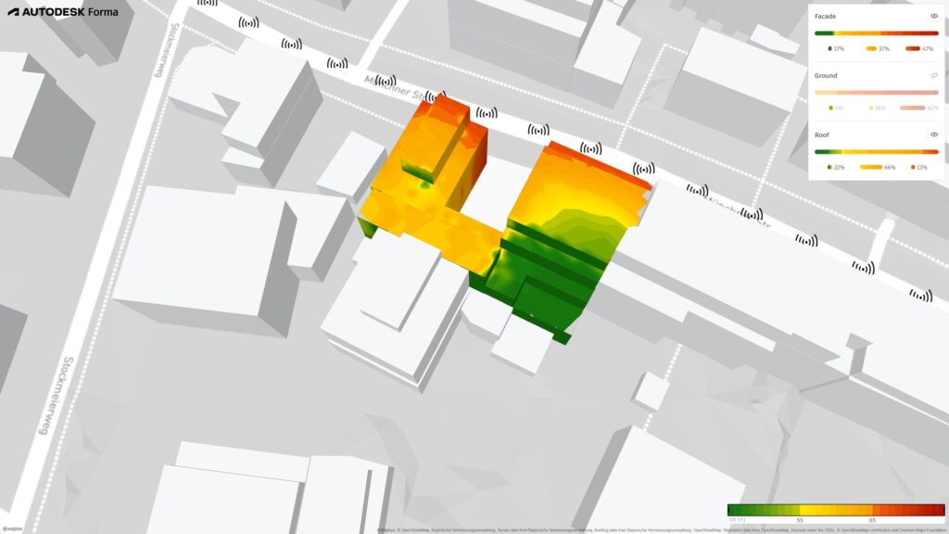Click the Roof green 22% swatch
Image resolution: width=949 pixels, height=534 pixels.
[x=829, y=167]
